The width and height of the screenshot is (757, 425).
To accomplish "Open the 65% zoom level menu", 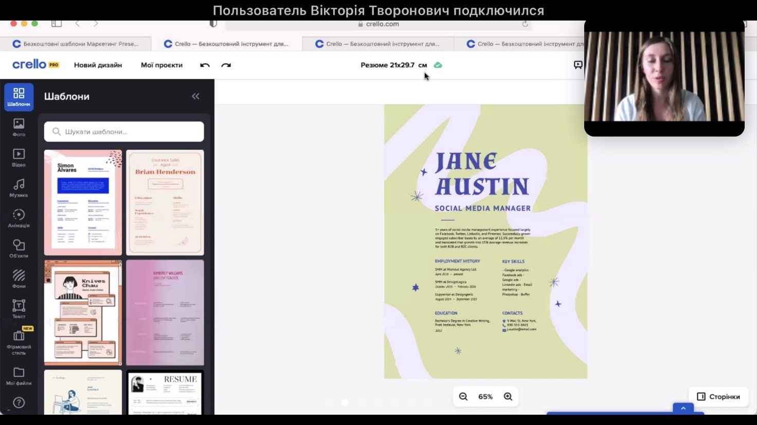I will [x=485, y=397].
